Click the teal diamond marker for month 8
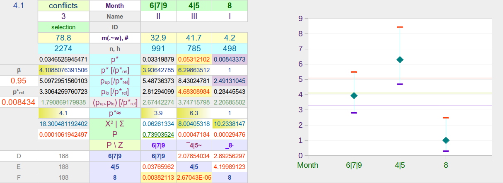Image resolution: width=503 pixels, height=183 pixels. click(x=446, y=140)
